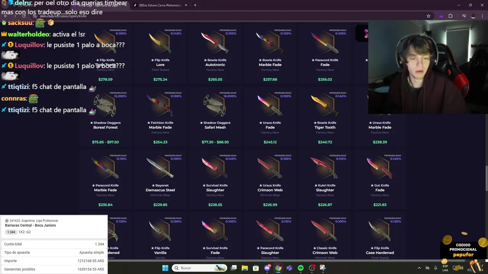Select the Bowie Knife Autotronic card image
The height and width of the screenshot is (274, 488).
pos(215,43)
